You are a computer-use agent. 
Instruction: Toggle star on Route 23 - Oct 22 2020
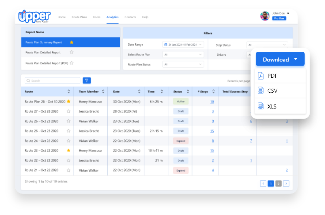point(69,151)
